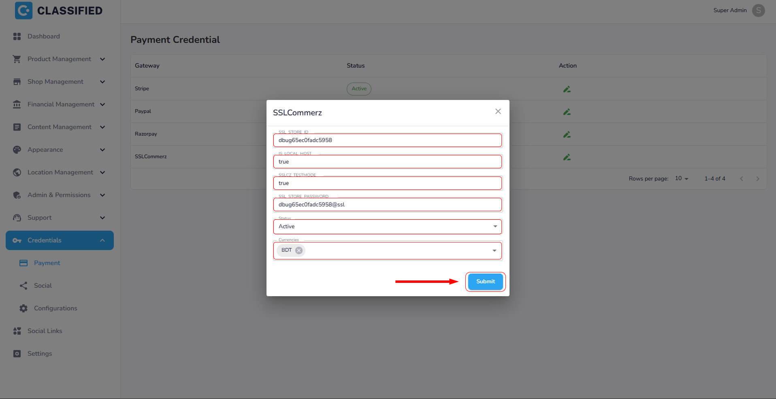
Task: Go to Configurations under Credentials
Action: tap(55, 308)
